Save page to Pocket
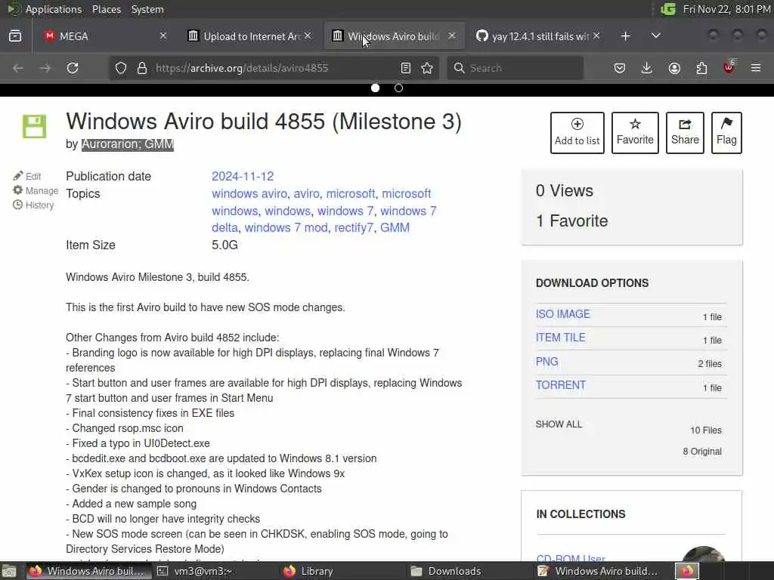This screenshot has height=580, width=774. tap(620, 68)
